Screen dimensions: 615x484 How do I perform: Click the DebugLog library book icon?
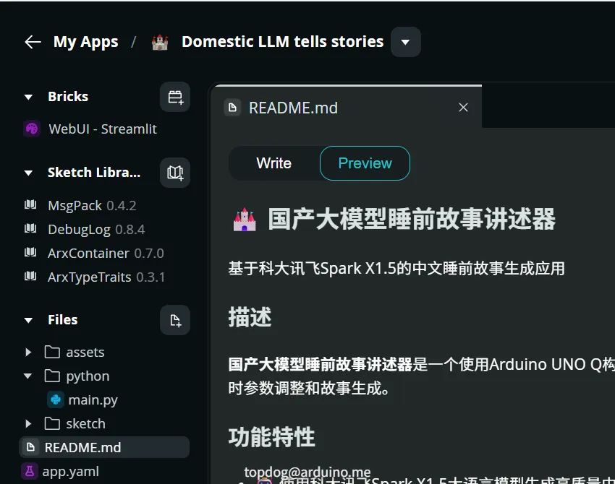click(30, 228)
